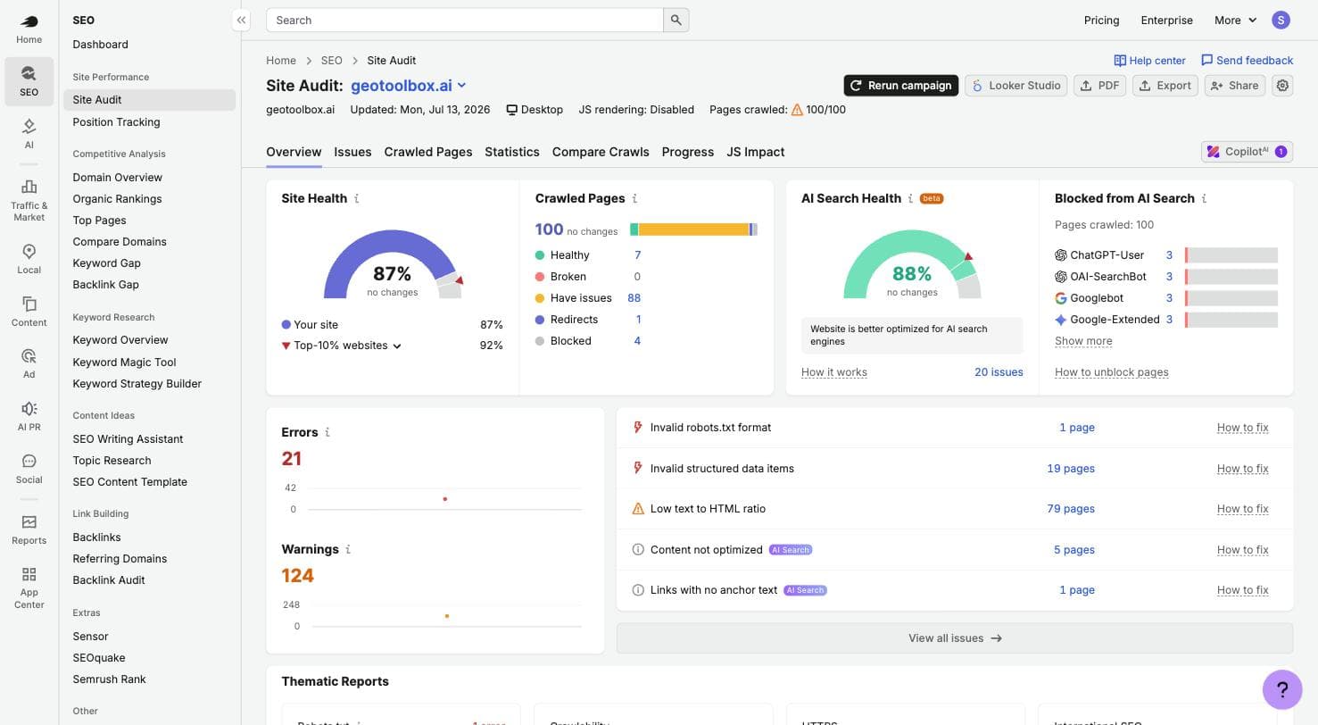This screenshot has width=1318, height=725.
Task: Focus the Search input field
Action: 465,20
